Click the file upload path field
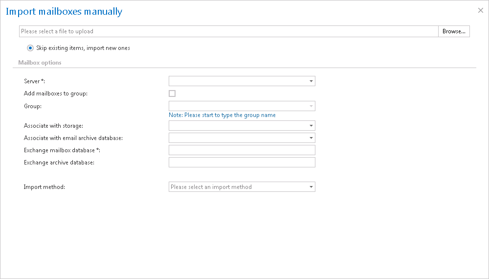 [229, 31]
